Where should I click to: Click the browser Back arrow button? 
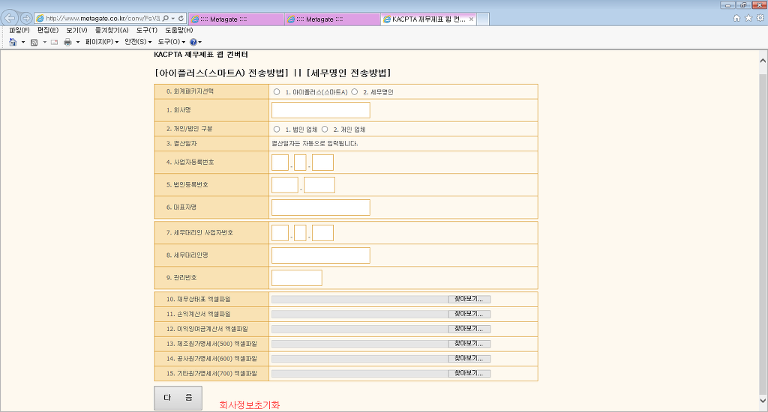(10, 18)
